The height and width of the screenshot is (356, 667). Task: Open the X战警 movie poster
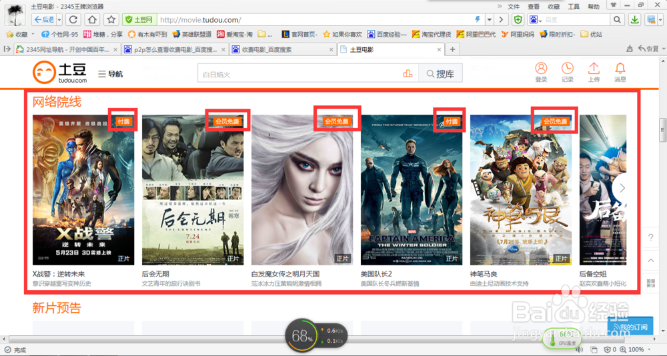point(83,190)
